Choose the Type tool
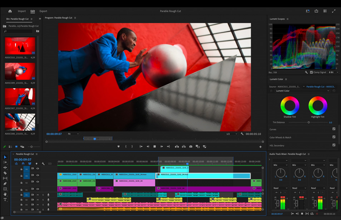The width and height of the screenshot is (341, 220). click(x=5, y=200)
